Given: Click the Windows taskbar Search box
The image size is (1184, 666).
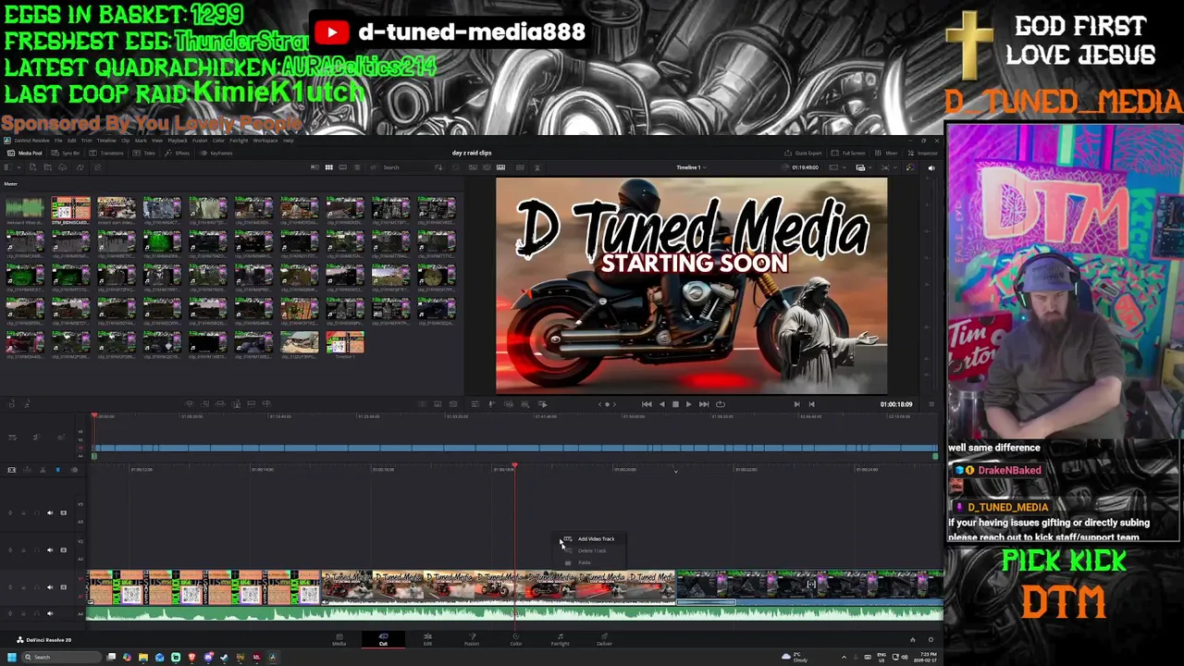Looking at the screenshot, I should [63, 658].
